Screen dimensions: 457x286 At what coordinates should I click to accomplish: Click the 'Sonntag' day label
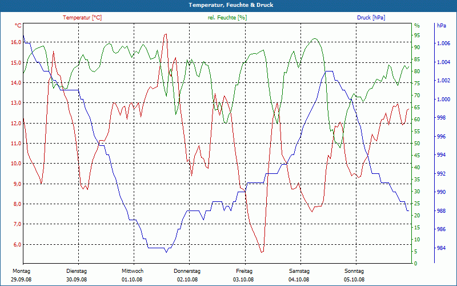(x=354, y=271)
